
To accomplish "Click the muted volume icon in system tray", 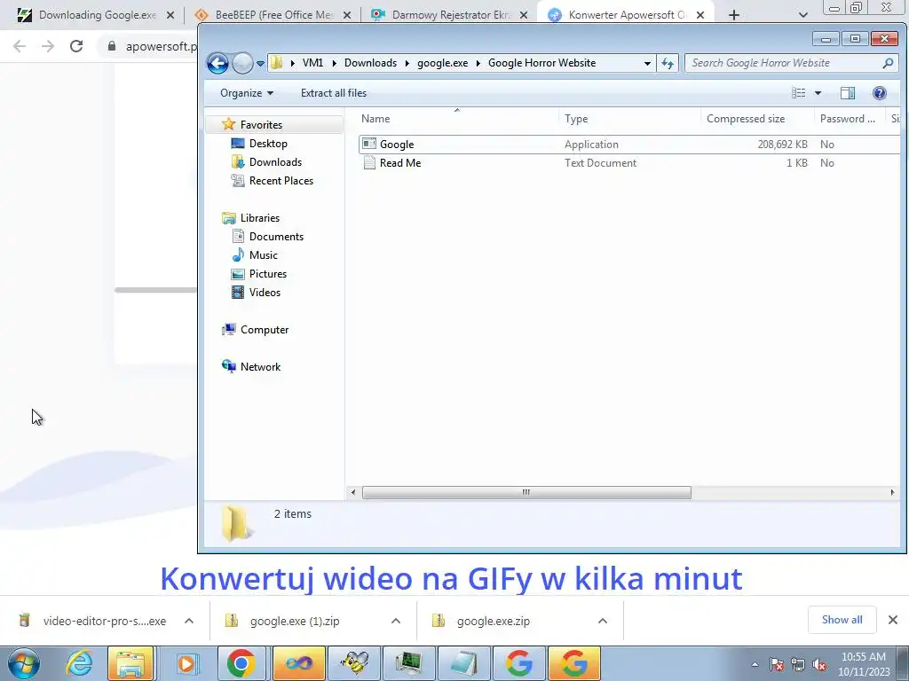I will coord(819,665).
